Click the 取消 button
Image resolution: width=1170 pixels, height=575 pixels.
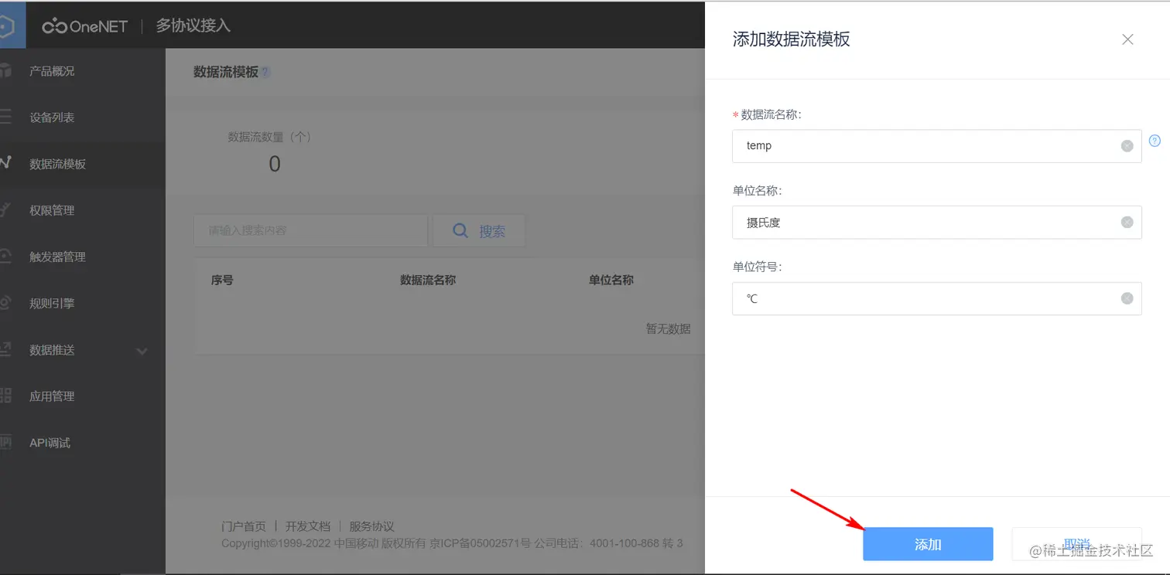pos(1076,544)
